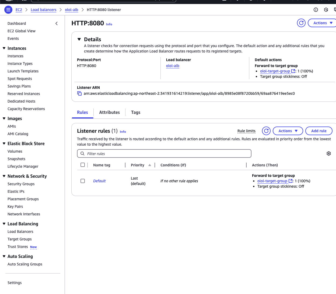
Task: Open olol-alb load balancer link in Details
Action: (173, 66)
